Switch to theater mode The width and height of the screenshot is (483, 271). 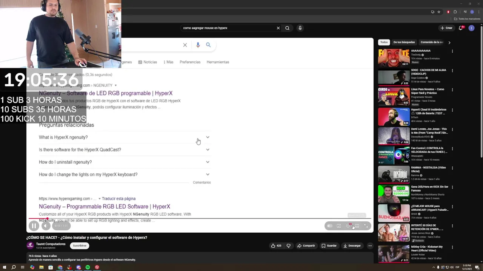click(x=357, y=226)
